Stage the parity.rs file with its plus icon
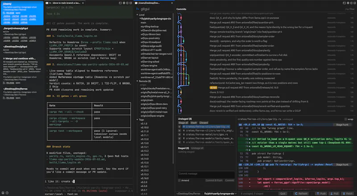 tap(179, 127)
